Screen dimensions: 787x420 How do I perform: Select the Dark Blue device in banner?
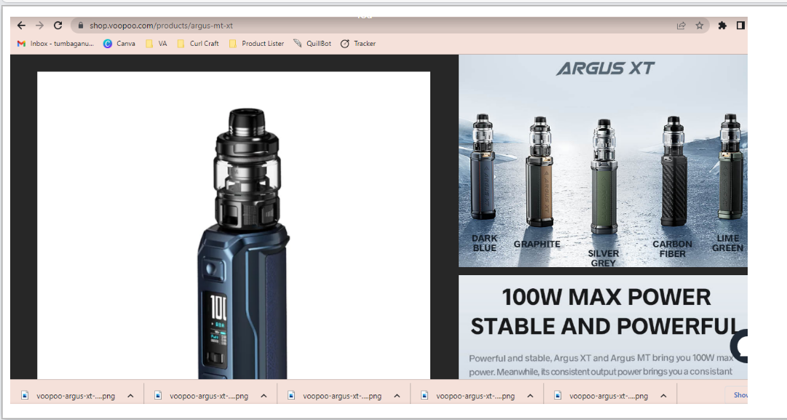(483, 167)
